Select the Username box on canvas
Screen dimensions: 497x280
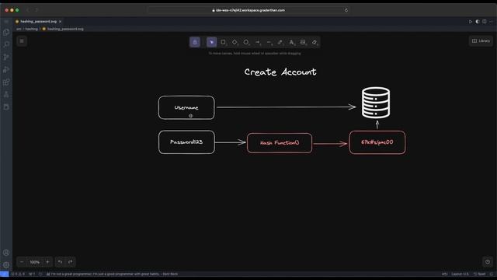[x=186, y=107]
